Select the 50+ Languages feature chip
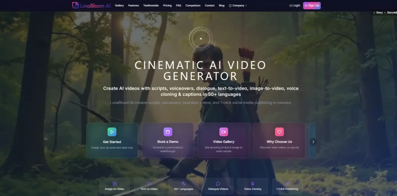This screenshot has height=196, width=397. click(183, 186)
